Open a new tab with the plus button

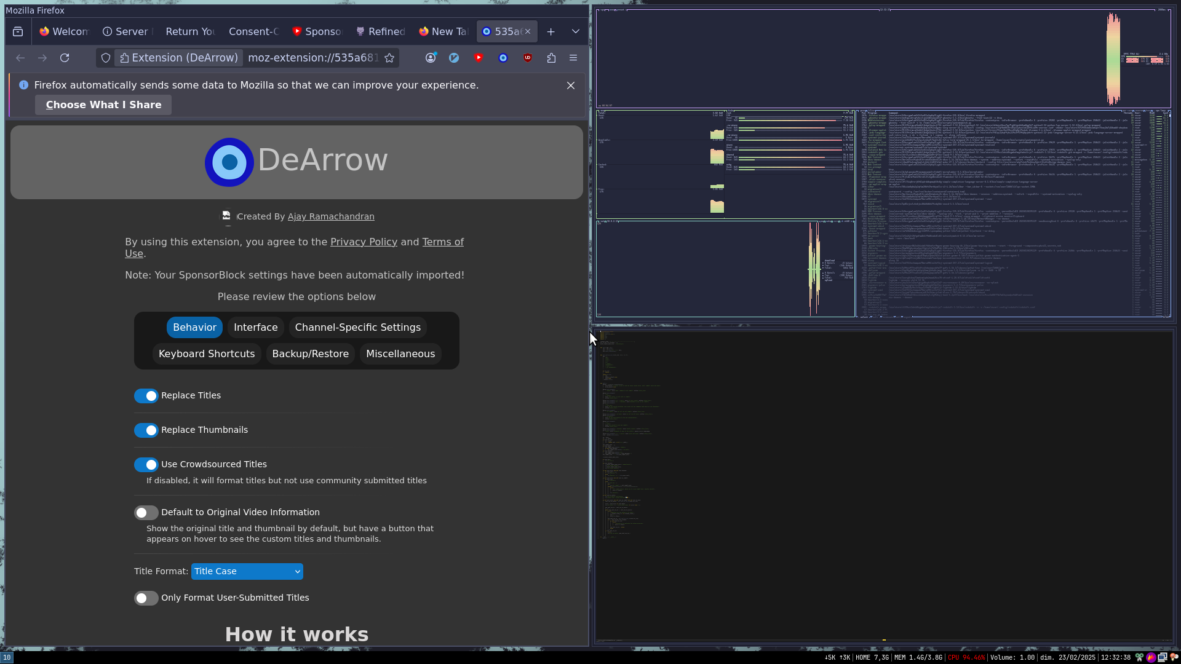point(551,31)
